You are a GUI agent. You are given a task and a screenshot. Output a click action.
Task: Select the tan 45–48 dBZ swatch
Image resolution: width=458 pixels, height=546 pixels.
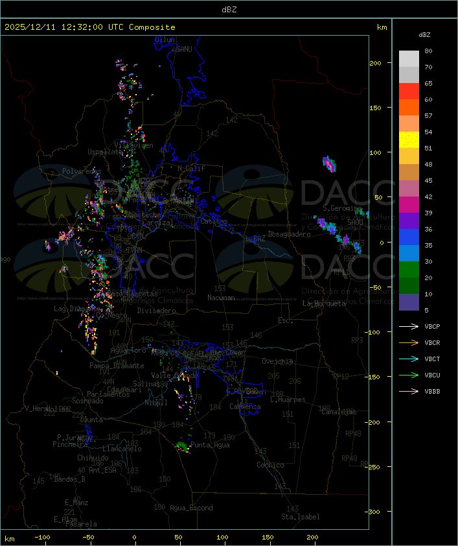(x=409, y=172)
